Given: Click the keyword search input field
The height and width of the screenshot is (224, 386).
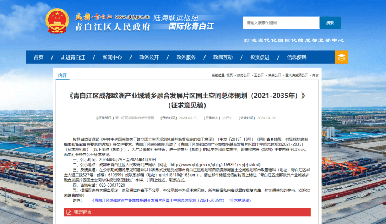Looking at the screenshot, I should [x=281, y=23].
